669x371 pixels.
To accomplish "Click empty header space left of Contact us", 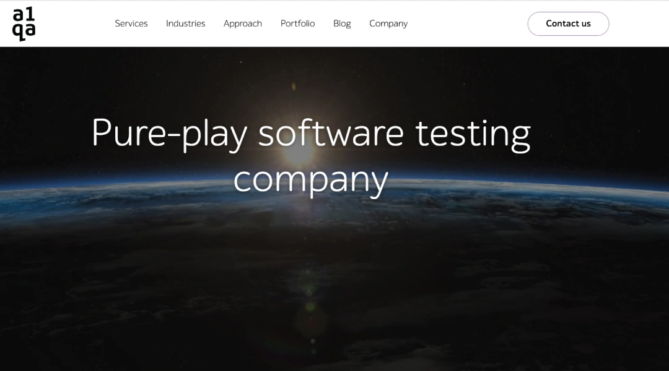I will (471, 23).
